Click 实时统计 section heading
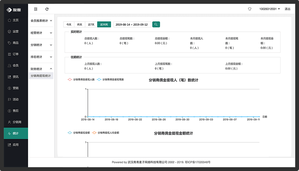Image resolution: width=299 pixels, height=171 pixels. pyautogui.click(x=76, y=32)
